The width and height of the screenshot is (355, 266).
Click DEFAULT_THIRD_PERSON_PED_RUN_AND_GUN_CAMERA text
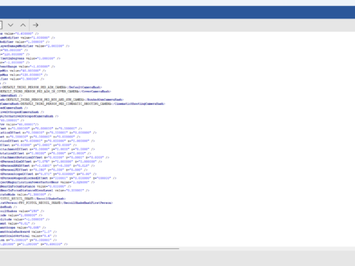[x=45, y=100]
